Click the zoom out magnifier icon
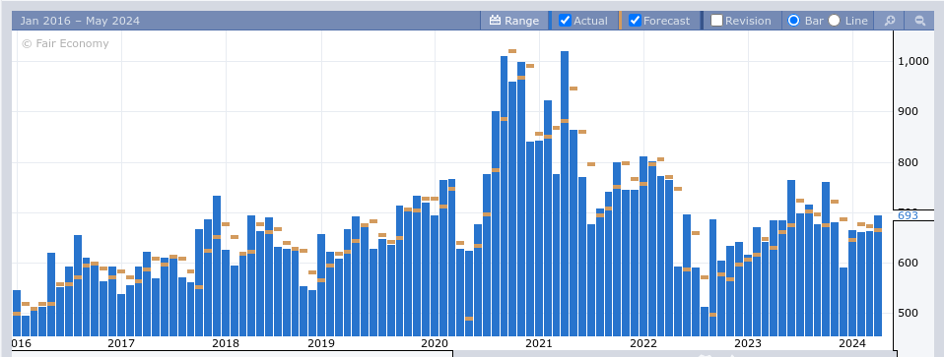This screenshot has width=944, height=357. [920, 21]
